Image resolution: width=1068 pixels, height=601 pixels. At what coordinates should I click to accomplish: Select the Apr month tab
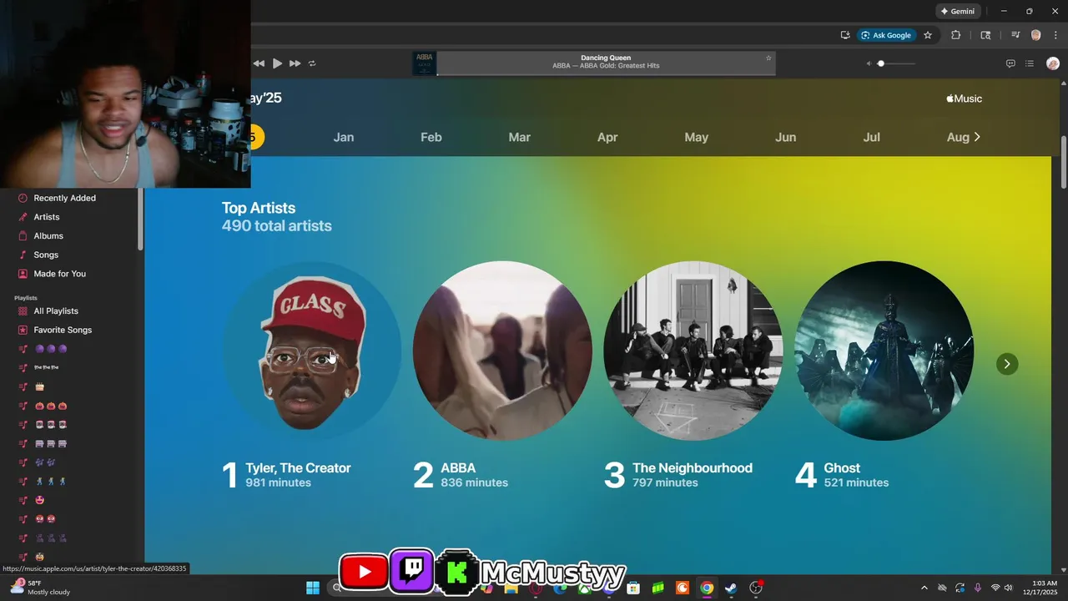(x=607, y=137)
